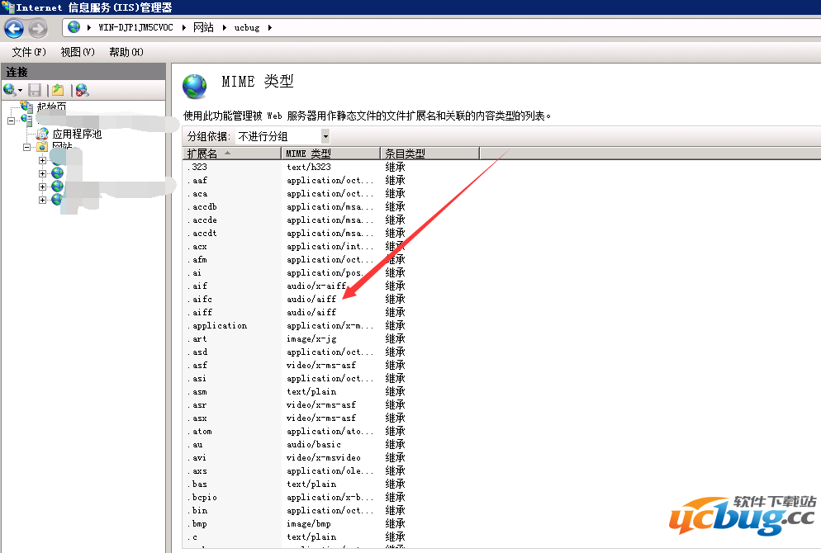821x553 pixels.
Task: Click the Forward navigation arrow
Action: [39, 26]
